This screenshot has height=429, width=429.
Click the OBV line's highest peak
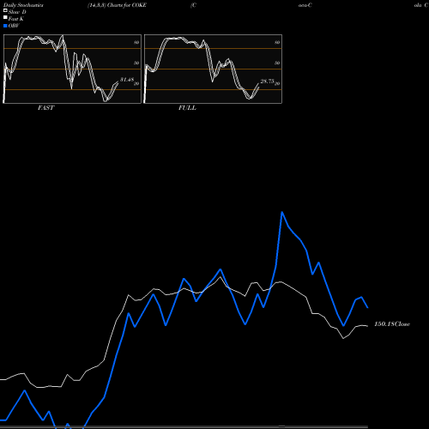click(x=282, y=212)
